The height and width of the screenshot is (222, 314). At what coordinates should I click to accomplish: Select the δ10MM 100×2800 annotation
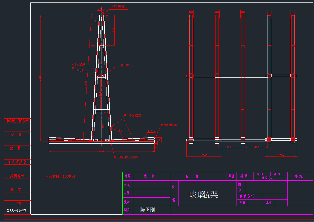point(126,157)
